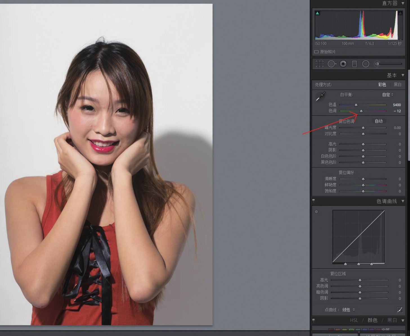Open the 白平衡 preset dropdown (自定)
This screenshot has width=410, height=336.
(x=387, y=95)
